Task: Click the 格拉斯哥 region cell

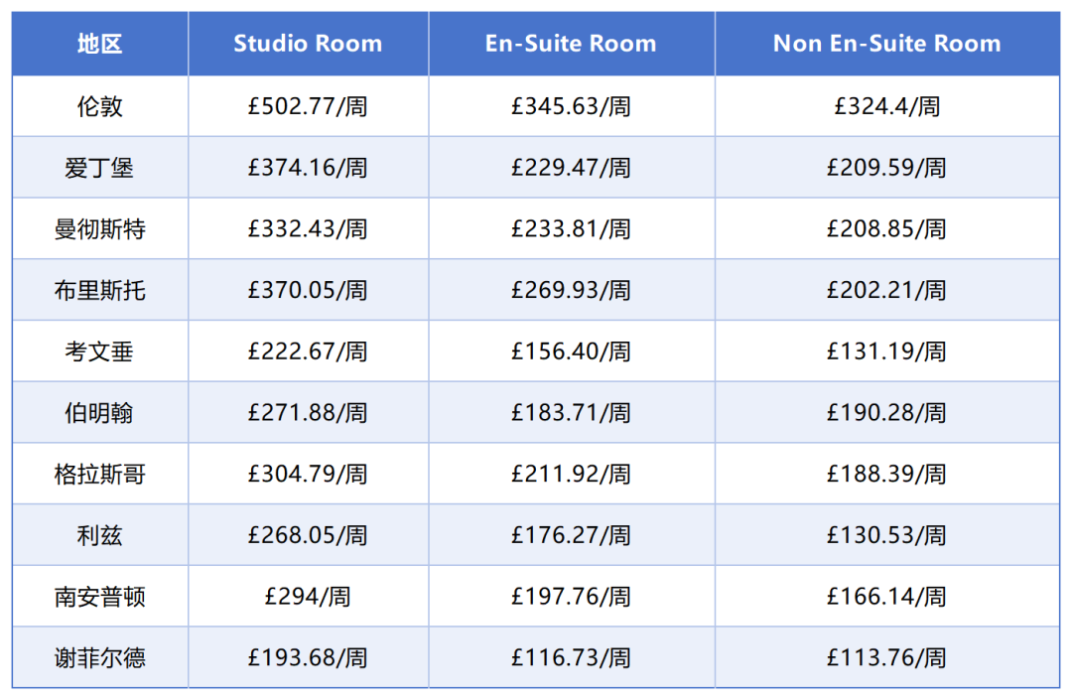Action: coord(100,475)
